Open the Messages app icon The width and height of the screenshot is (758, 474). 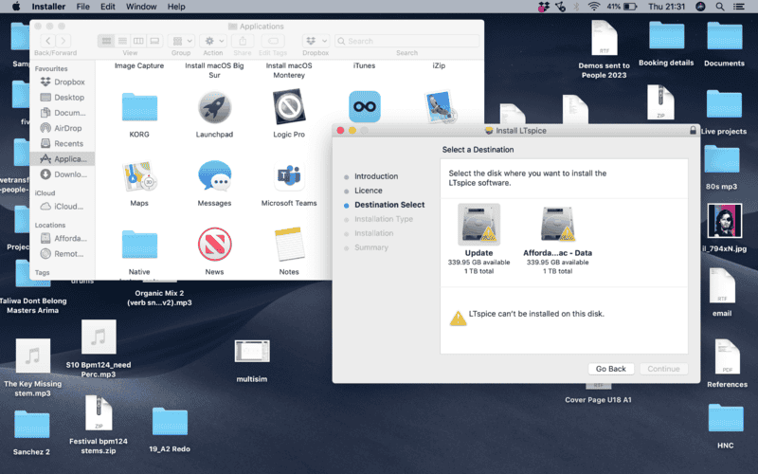coord(214,176)
